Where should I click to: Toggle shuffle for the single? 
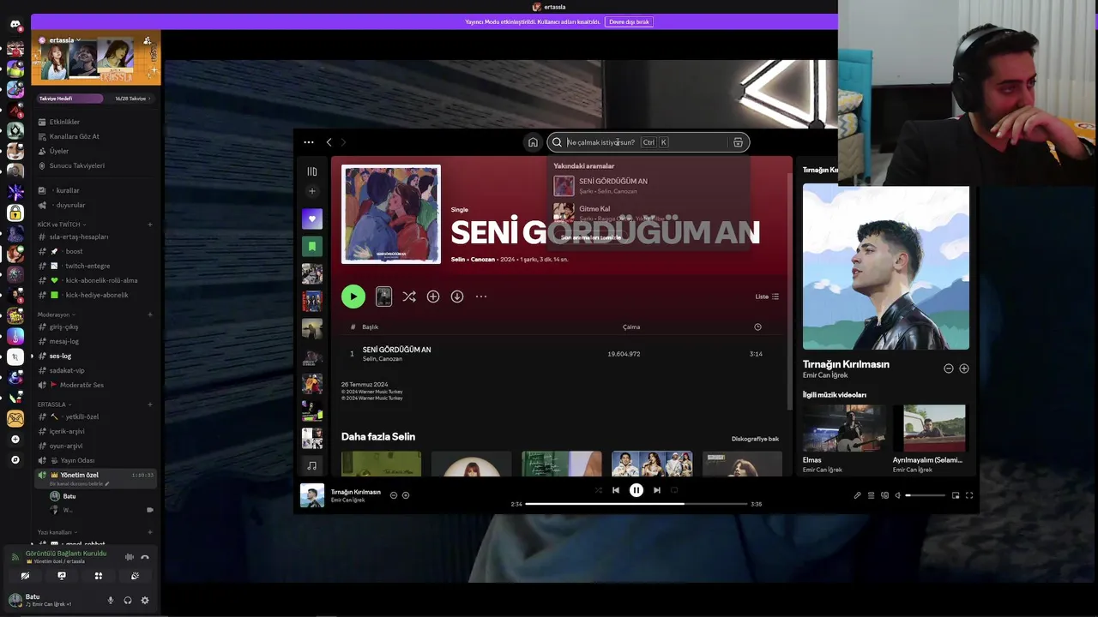[x=409, y=297]
